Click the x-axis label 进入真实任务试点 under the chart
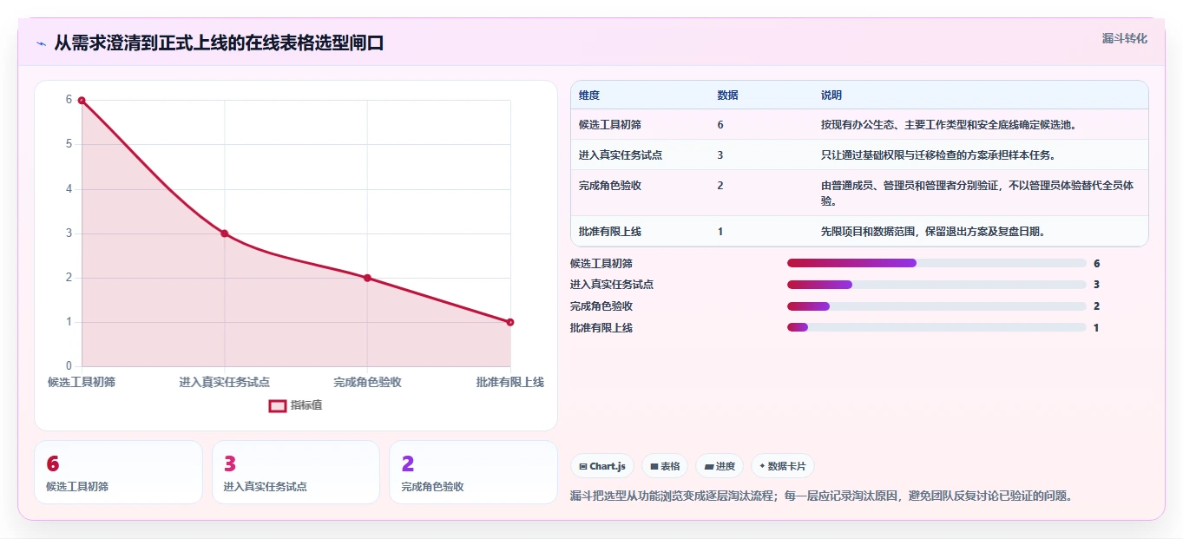This screenshot has height=539, width=1183. coord(224,382)
